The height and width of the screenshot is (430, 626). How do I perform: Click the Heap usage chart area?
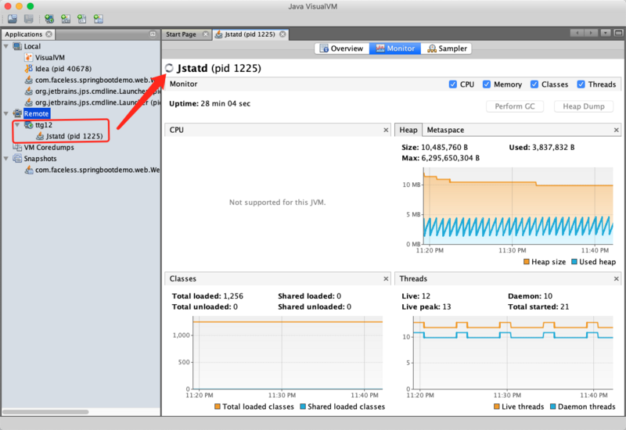click(x=518, y=206)
